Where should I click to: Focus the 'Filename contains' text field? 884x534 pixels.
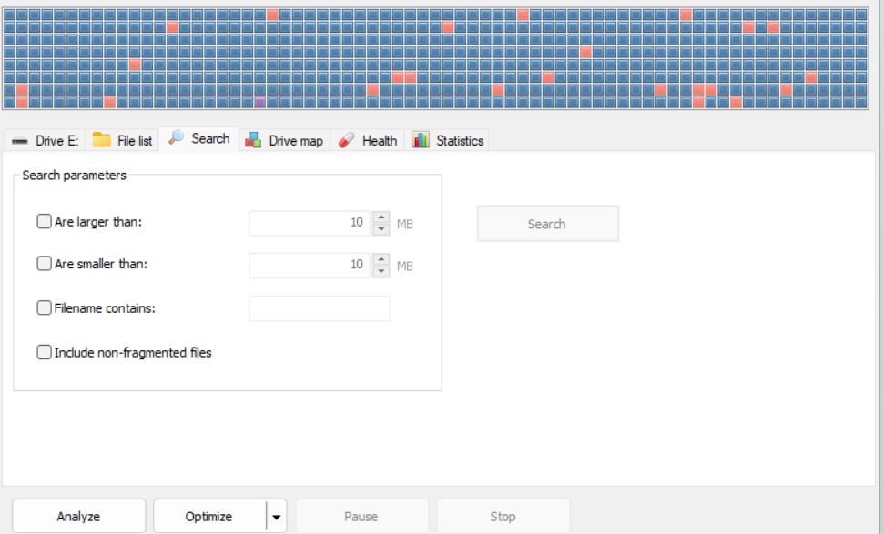(320, 308)
